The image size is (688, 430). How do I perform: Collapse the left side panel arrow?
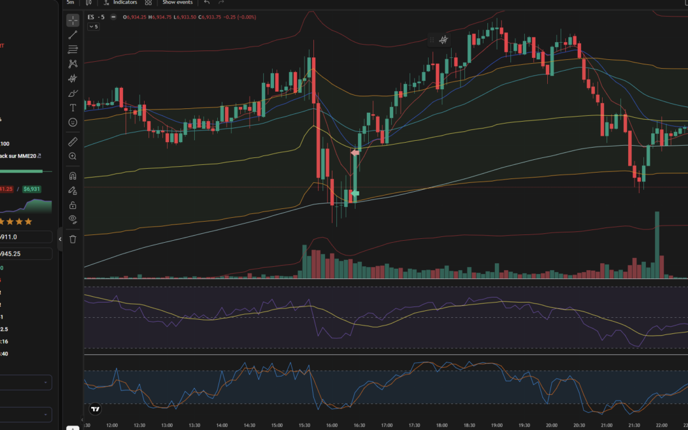click(61, 239)
